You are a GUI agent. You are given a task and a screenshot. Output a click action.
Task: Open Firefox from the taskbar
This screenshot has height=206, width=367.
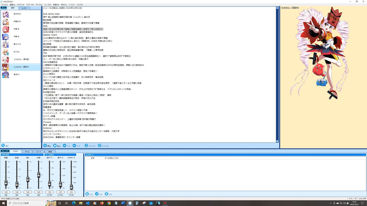click(102, 203)
